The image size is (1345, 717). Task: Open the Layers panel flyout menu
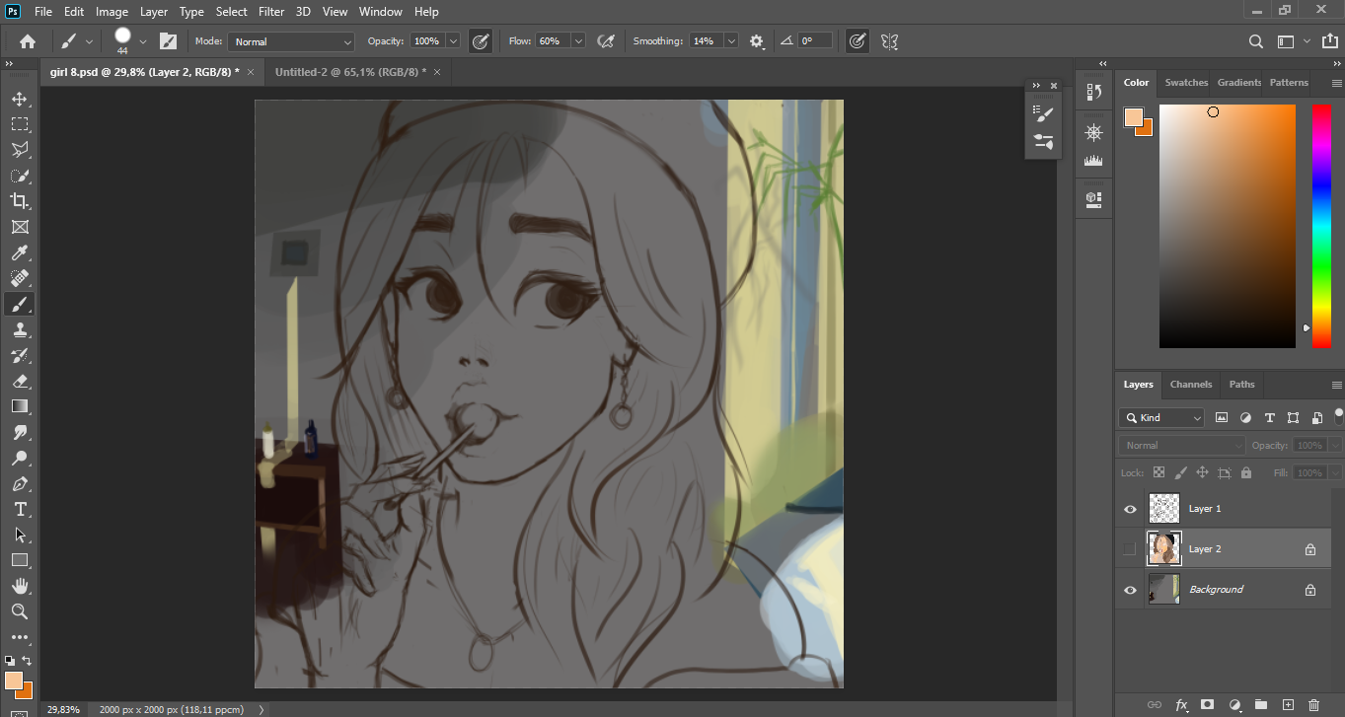click(1336, 385)
